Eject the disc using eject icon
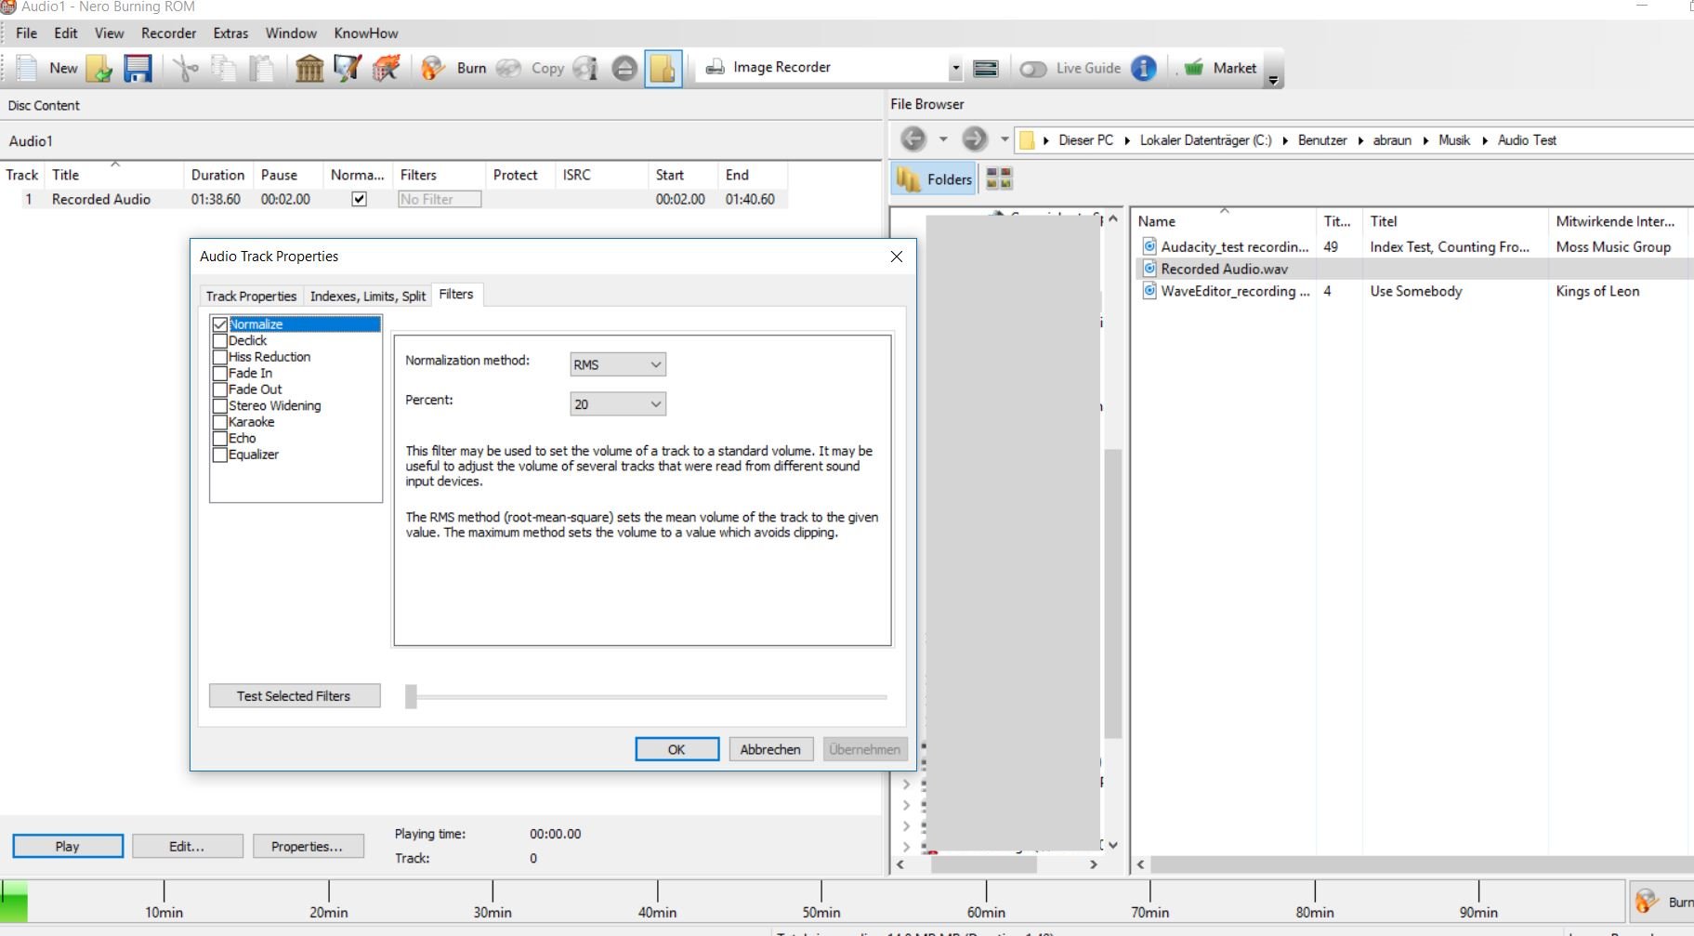The height and width of the screenshot is (936, 1694). click(623, 68)
